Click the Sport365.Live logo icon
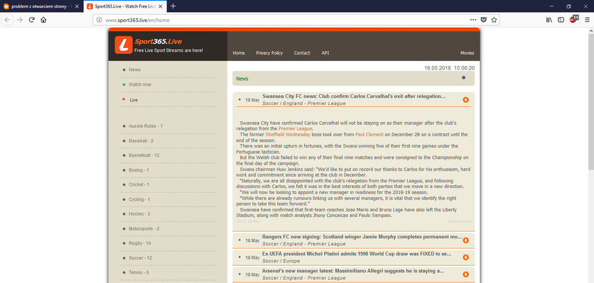 point(123,45)
